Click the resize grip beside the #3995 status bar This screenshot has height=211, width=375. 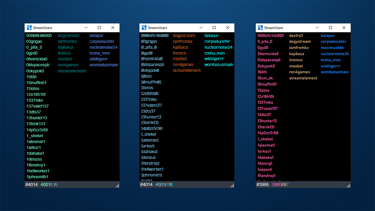[x=348, y=186]
